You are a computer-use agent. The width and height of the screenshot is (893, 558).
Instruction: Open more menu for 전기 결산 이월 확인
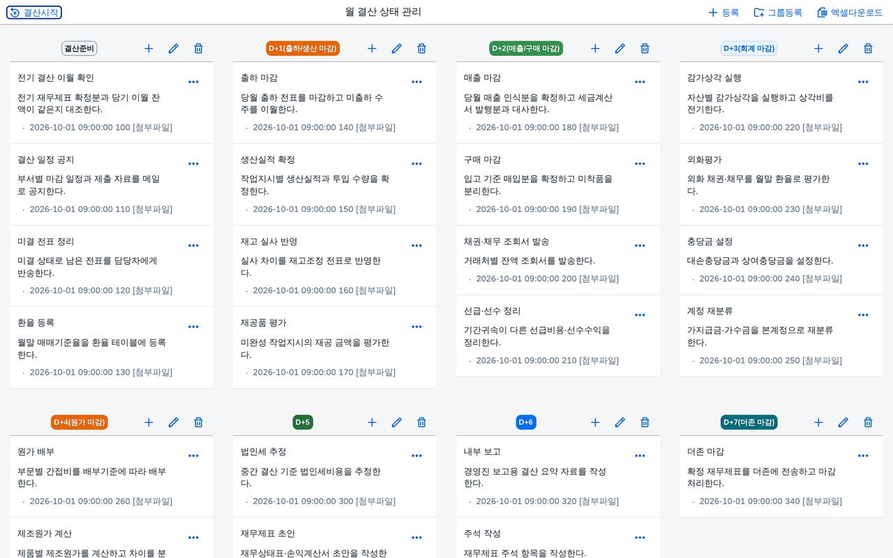[x=193, y=82]
